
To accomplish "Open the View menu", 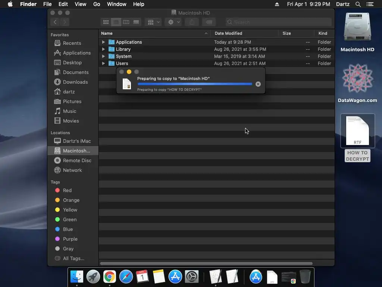I will pos(81,4).
